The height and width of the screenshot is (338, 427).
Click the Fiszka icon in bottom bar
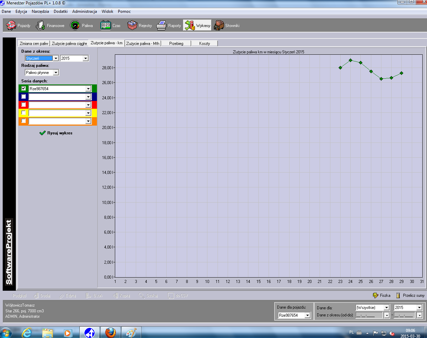(x=375, y=295)
